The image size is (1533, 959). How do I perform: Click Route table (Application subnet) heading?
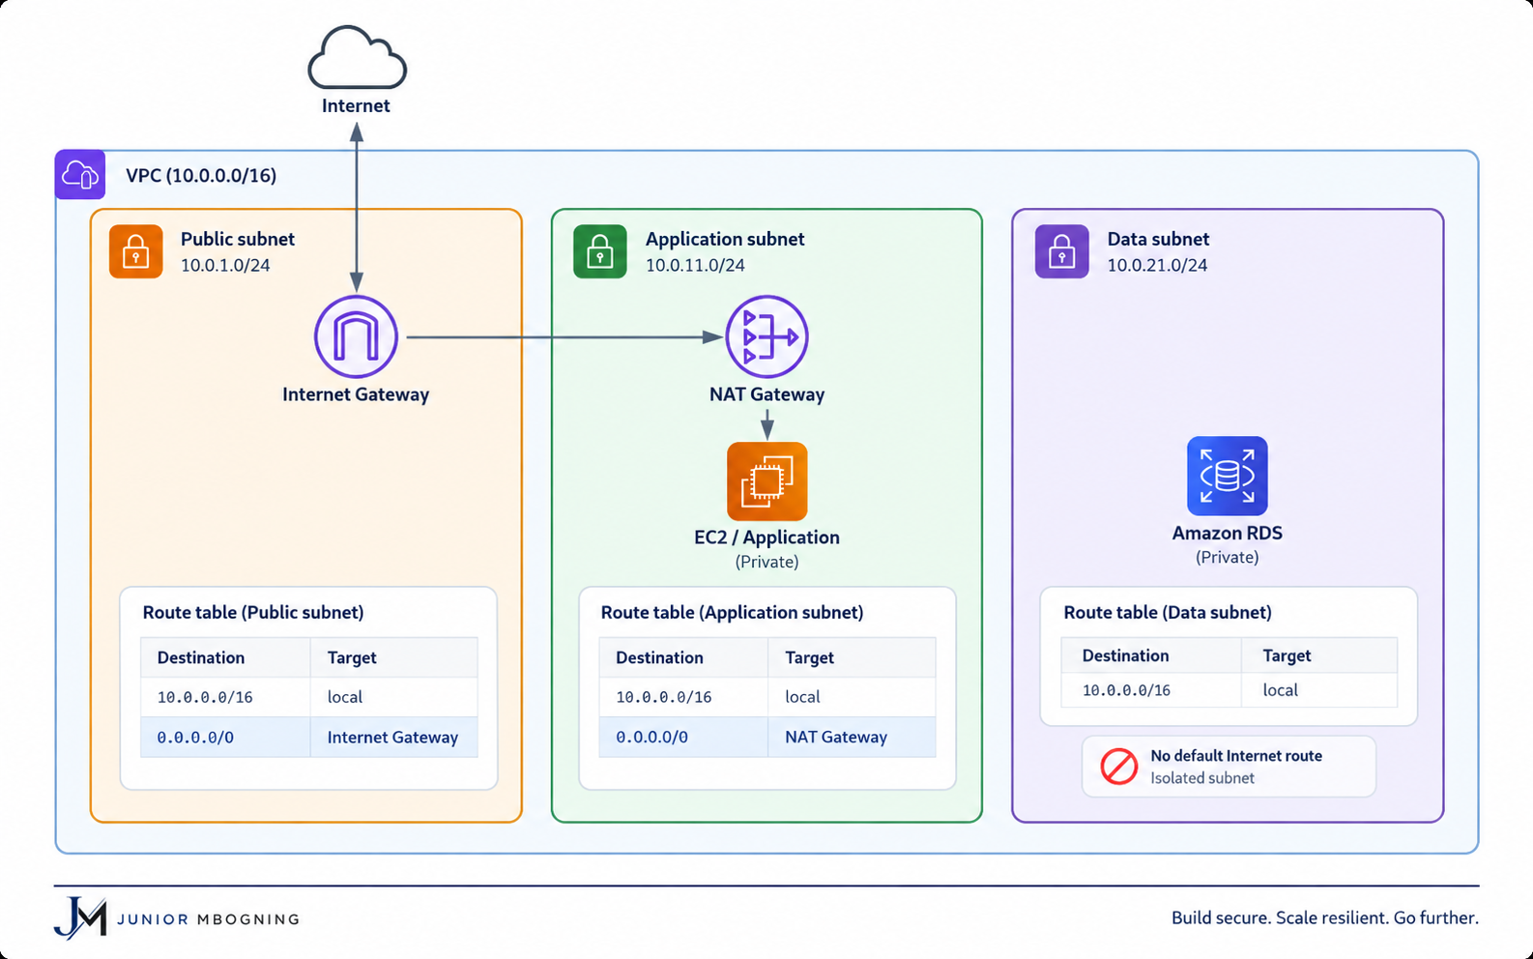[x=732, y=612]
